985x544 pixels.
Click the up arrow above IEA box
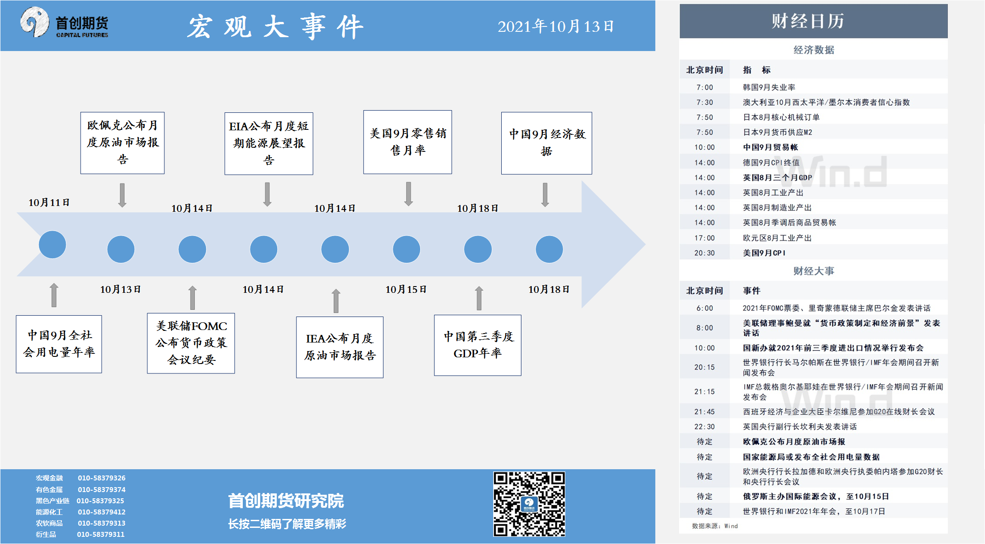coord(336,301)
